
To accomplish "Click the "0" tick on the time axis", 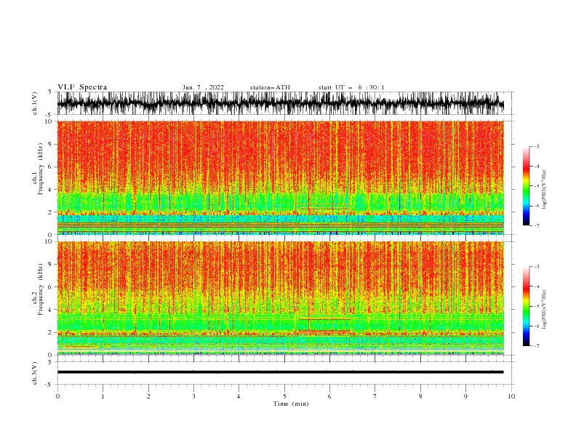I will [x=57, y=396].
